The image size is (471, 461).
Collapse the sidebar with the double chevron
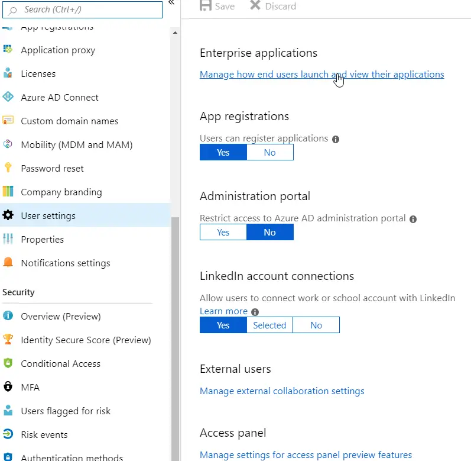pos(171,4)
